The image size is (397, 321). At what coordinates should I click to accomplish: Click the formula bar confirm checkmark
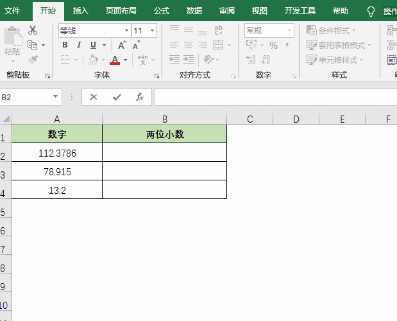tap(117, 97)
